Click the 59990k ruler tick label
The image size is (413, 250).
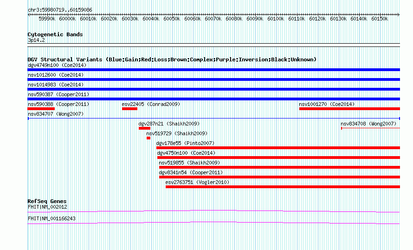(x=47, y=19)
